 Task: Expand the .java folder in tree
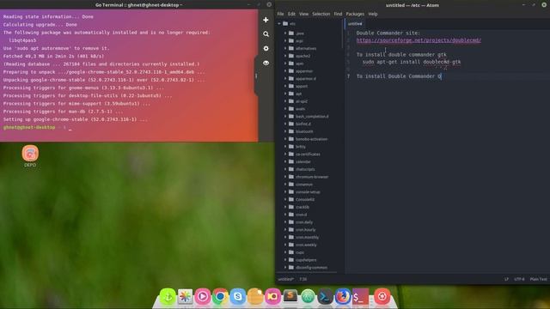pos(285,33)
